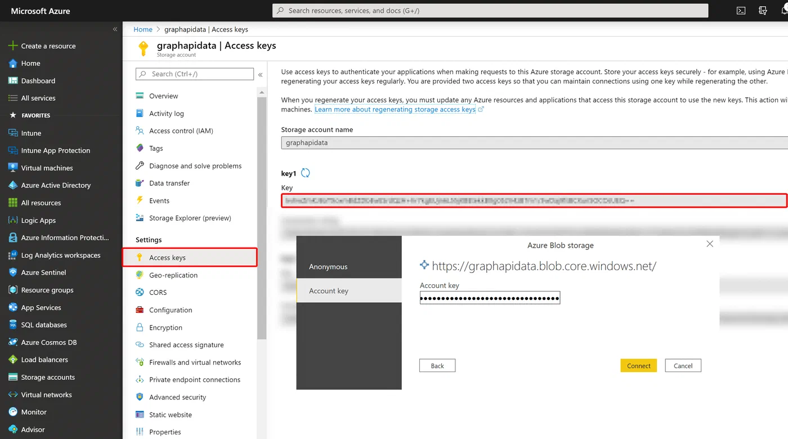Screen dimensions: 788x439
Task: Collapse the left portal menu chevrons
Action: pyautogui.click(x=115, y=29)
